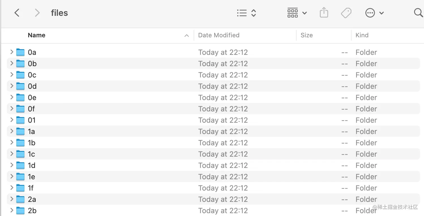Expand the 0a folder disclosure arrow
Viewport: 424px width, 216px height.
coord(12,52)
